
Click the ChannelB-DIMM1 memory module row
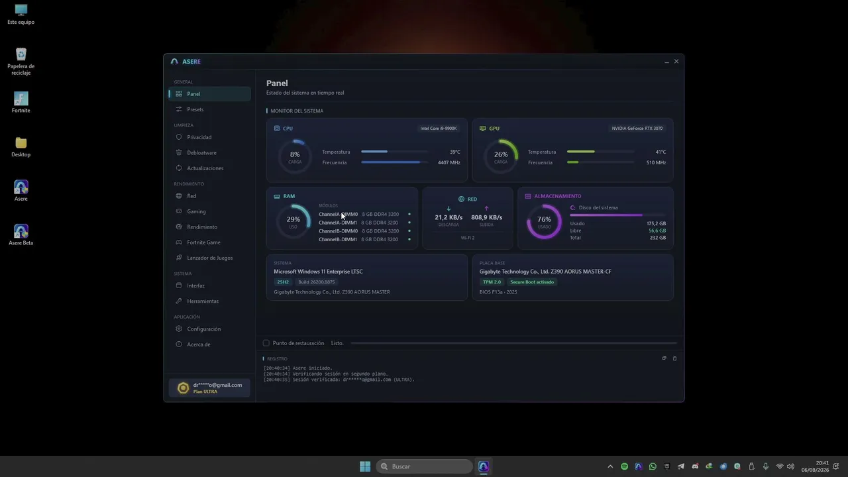coord(364,239)
